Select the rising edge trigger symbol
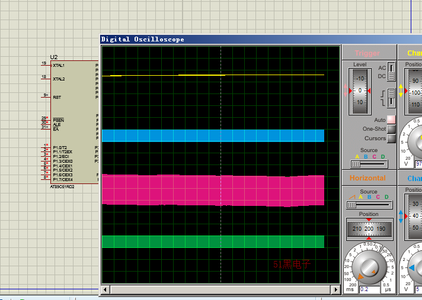This screenshot has width=422, height=300. click(x=383, y=94)
